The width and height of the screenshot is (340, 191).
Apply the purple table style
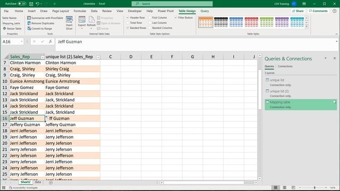pyautogui.click(x=282, y=22)
